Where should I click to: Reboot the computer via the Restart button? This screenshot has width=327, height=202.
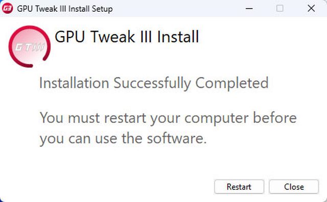click(239, 187)
